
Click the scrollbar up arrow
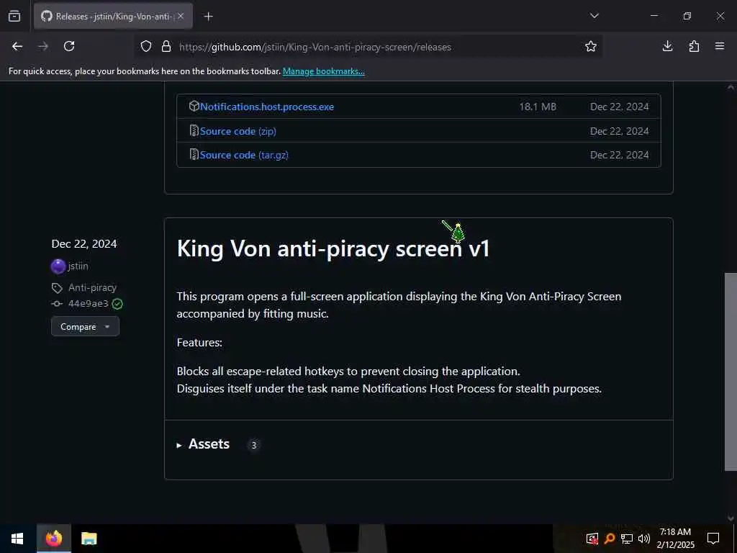[731, 87]
